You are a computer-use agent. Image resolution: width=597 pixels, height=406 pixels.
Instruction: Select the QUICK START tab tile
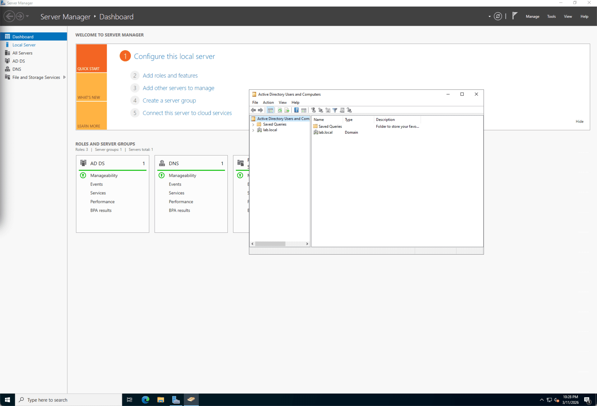click(x=91, y=58)
